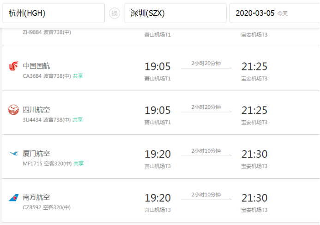Click the Air China airline logo

tap(13, 67)
